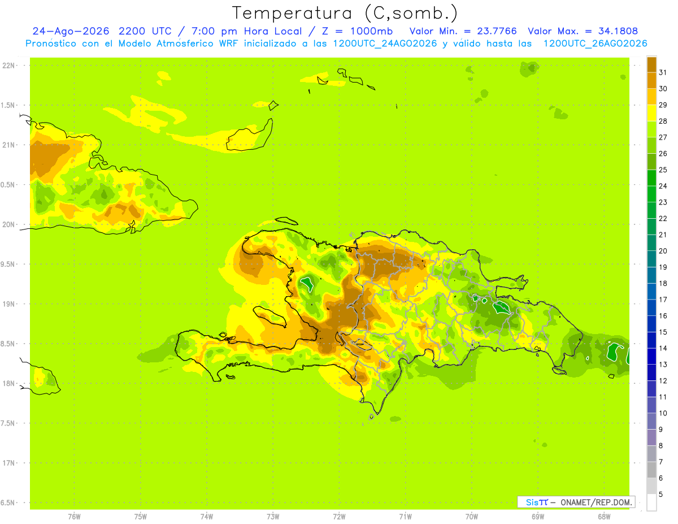Click the "71W" longitude label
This screenshot has height=524, width=678.
click(405, 516)
